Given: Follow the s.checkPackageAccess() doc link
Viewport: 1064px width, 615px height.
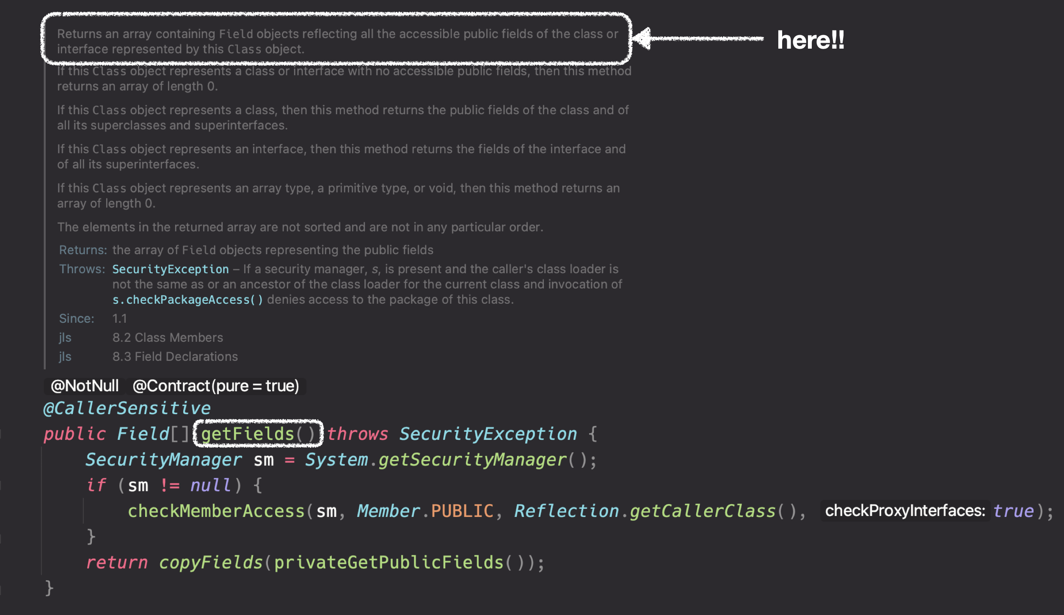Looking at the screenshot, I should click(x=187, y=299).
